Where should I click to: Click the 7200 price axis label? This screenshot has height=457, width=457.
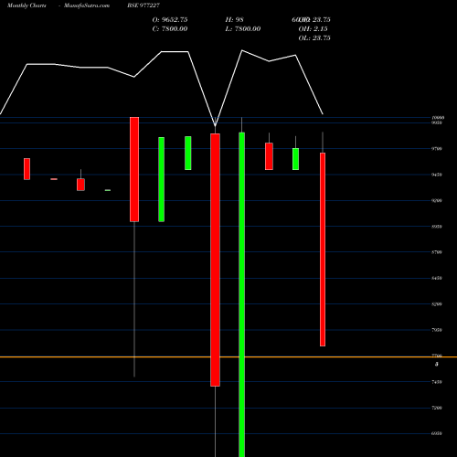(437, 408)
